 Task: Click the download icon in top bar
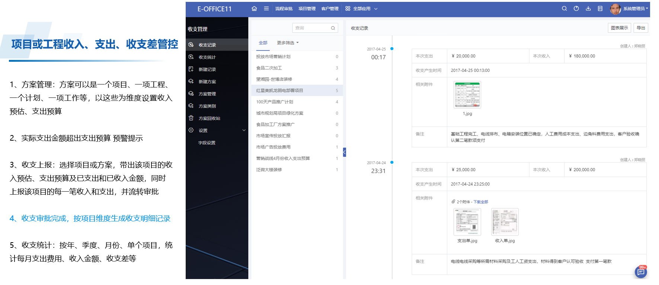[588, 9]
